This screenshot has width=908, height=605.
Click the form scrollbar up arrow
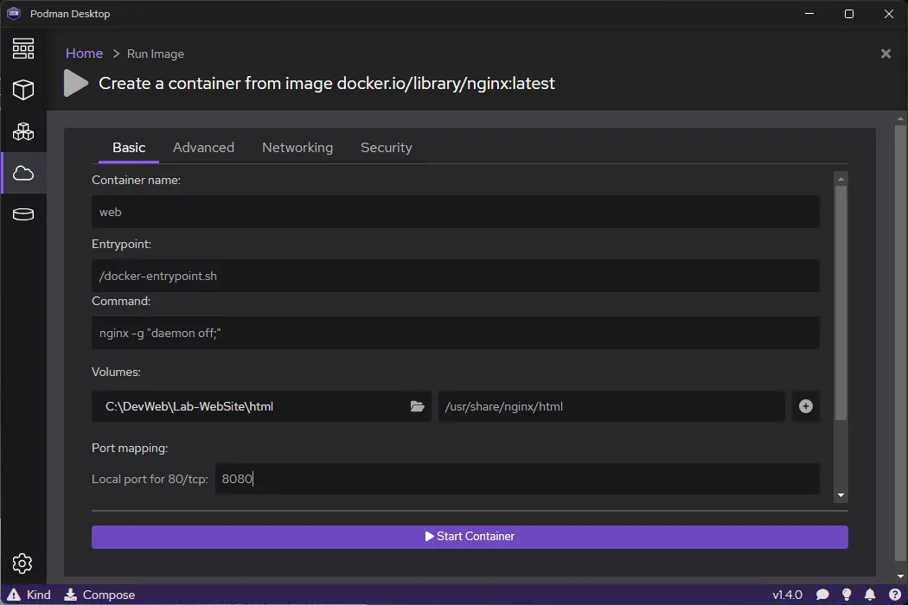[x=841, y=179]
